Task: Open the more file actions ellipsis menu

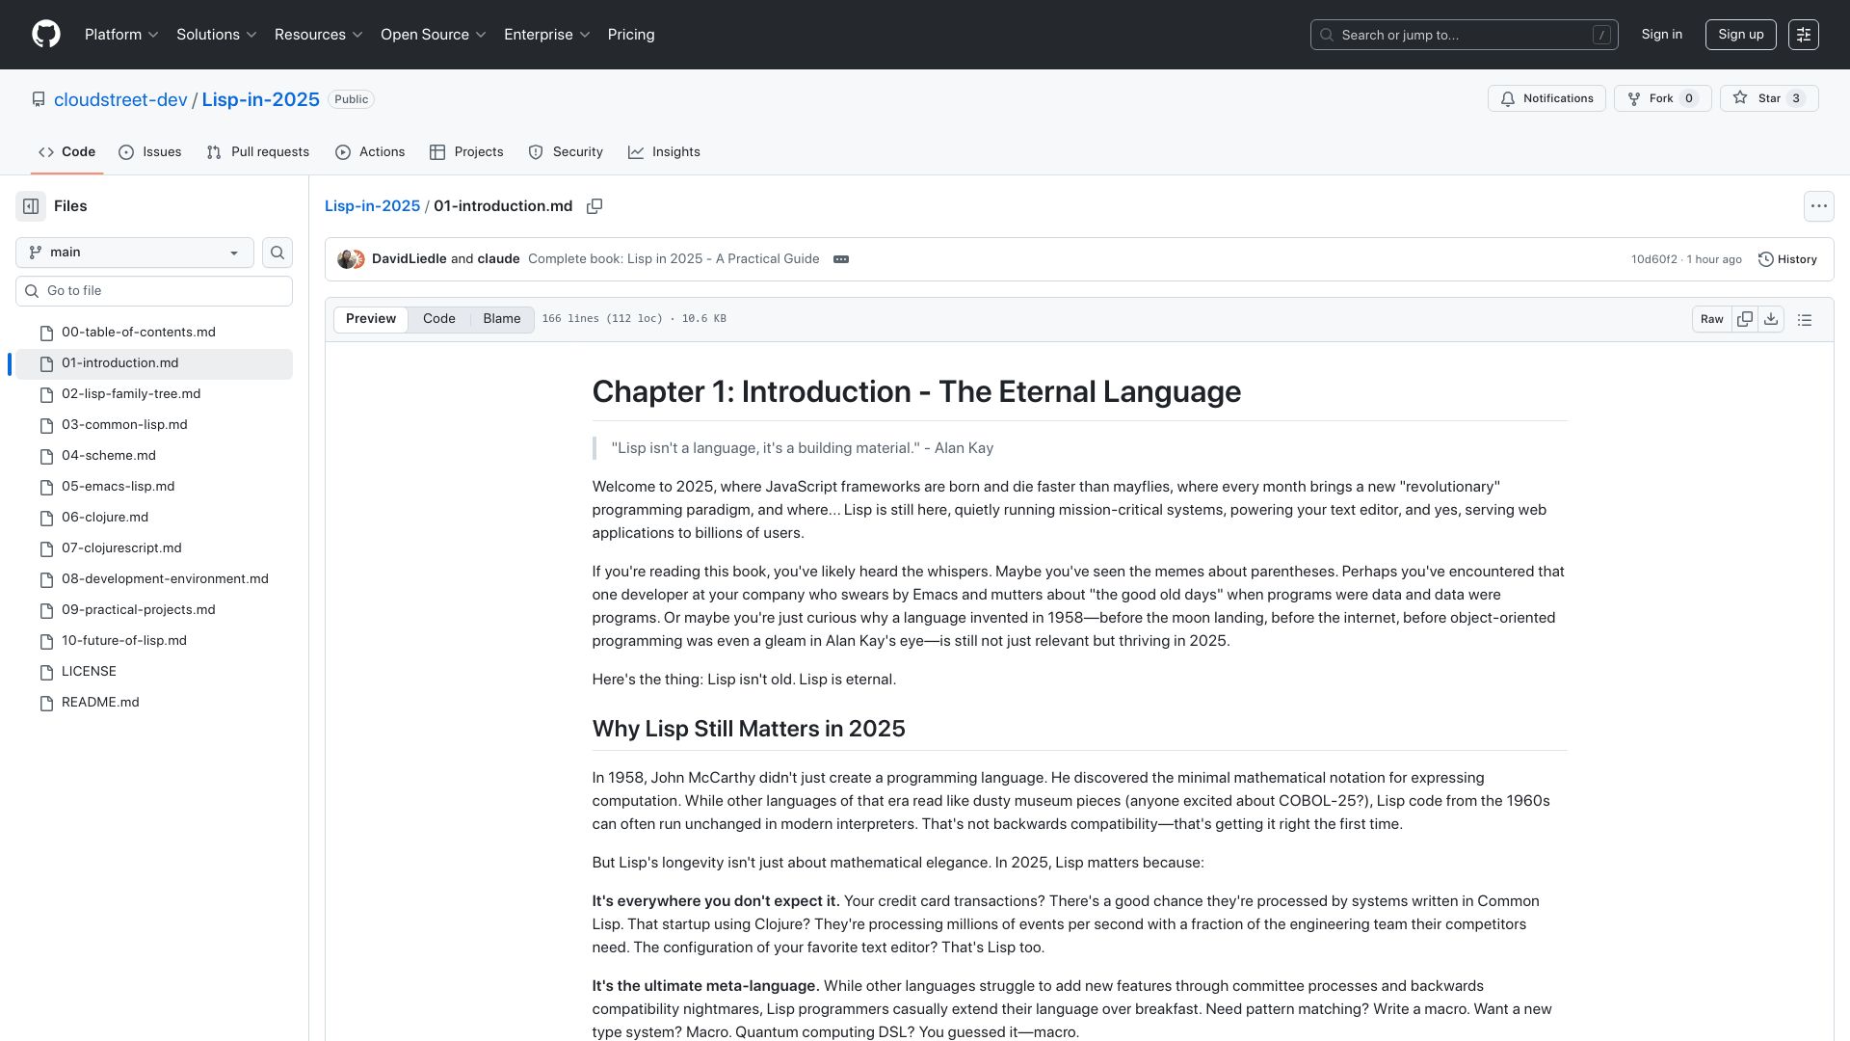Action: 1818,206
